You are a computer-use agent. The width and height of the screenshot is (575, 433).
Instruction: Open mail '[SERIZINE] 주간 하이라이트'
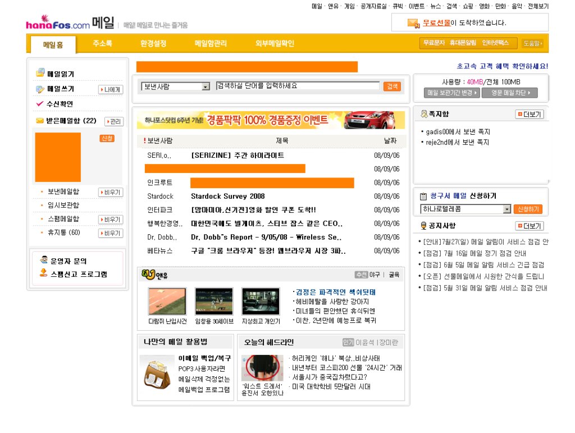coord(238,156)
